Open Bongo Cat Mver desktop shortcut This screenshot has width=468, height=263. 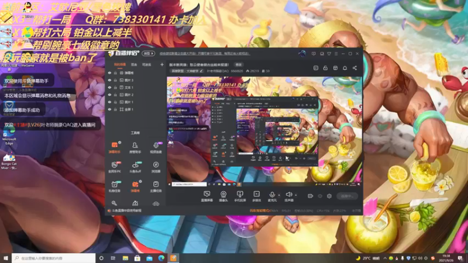click(9, 161)
